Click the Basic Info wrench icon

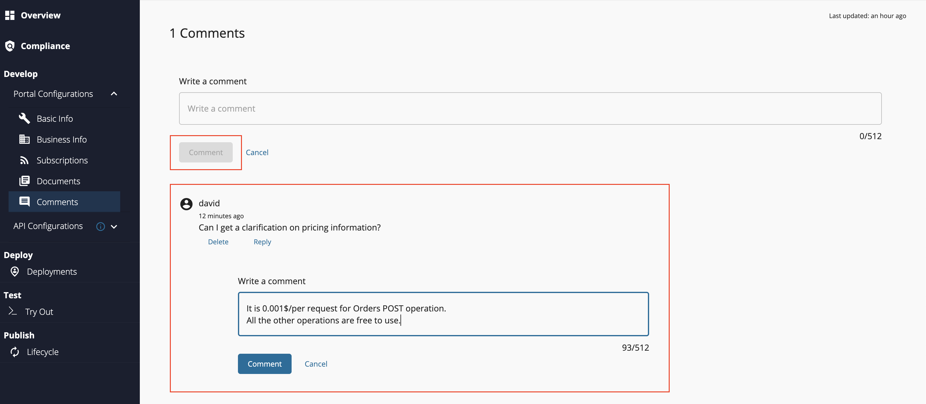[24, 118]
